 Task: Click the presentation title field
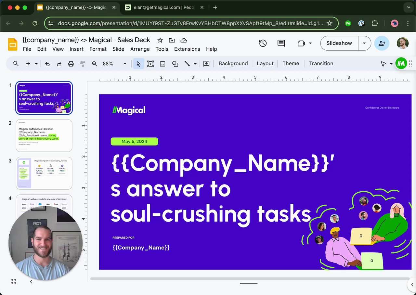tap(86, 40)
